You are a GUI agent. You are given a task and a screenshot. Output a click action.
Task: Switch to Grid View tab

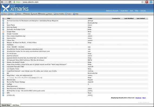pos(16,105)
